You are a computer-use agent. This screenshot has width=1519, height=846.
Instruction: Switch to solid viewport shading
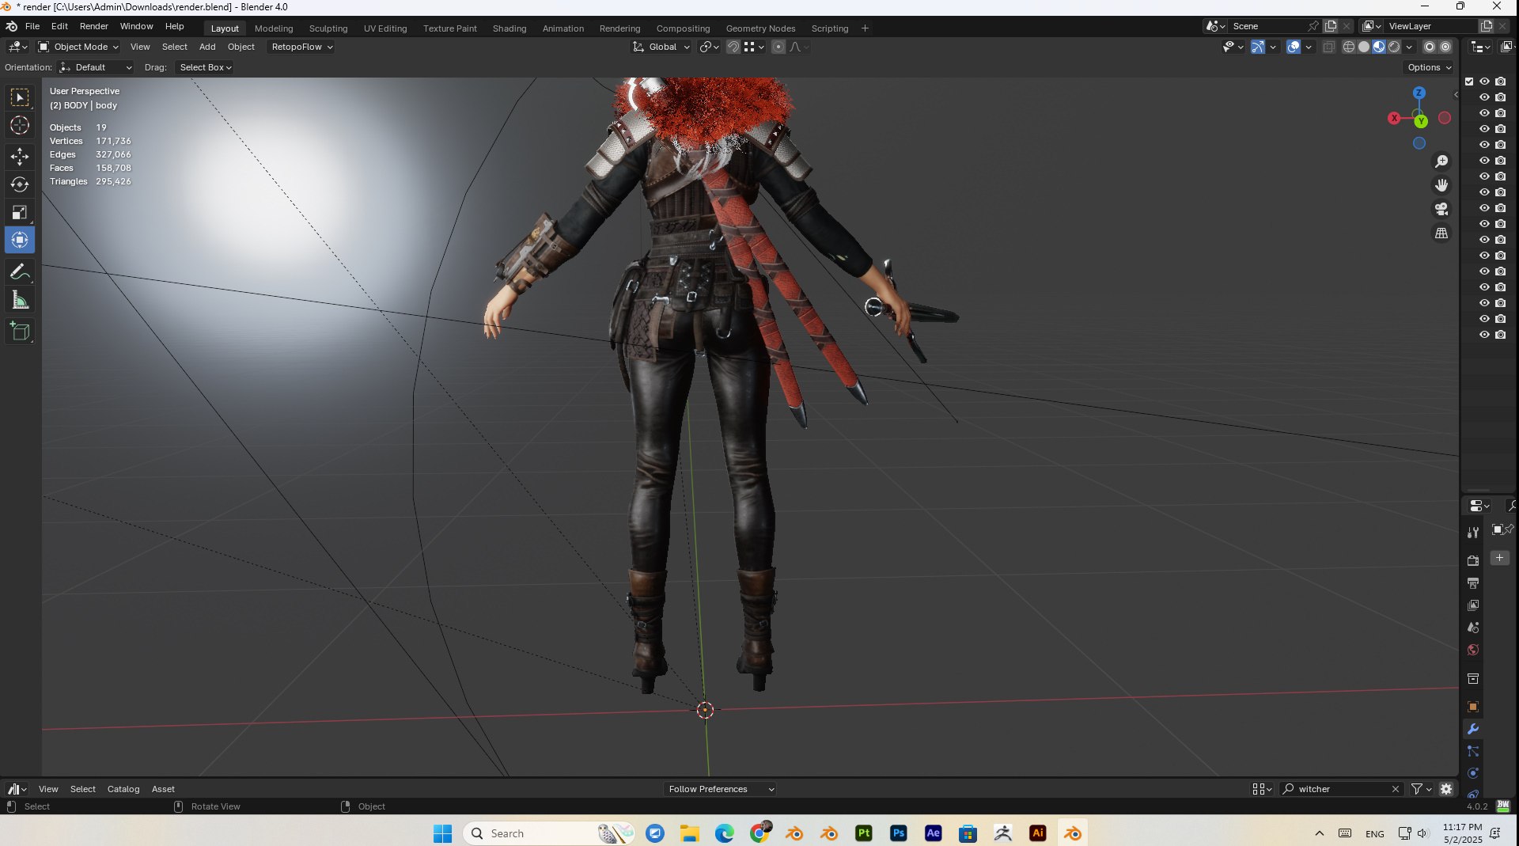coord(1364,47)
